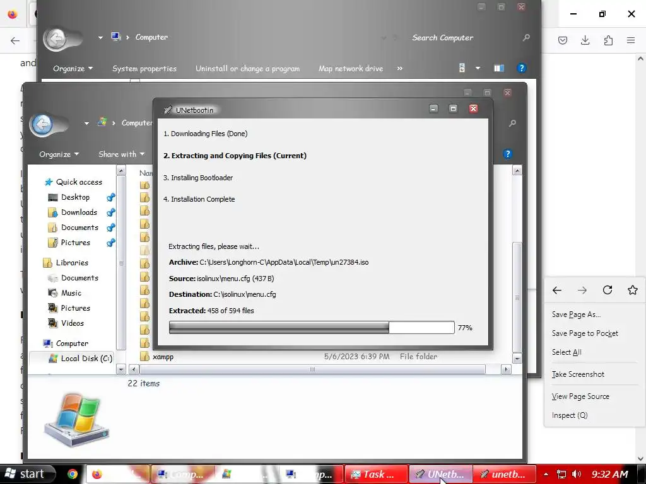Image resolution: width=646 pixels, height=484 pixels.
Task: Open the view options dropdown arrow in the rear Computer window
Action: (478, 68)
